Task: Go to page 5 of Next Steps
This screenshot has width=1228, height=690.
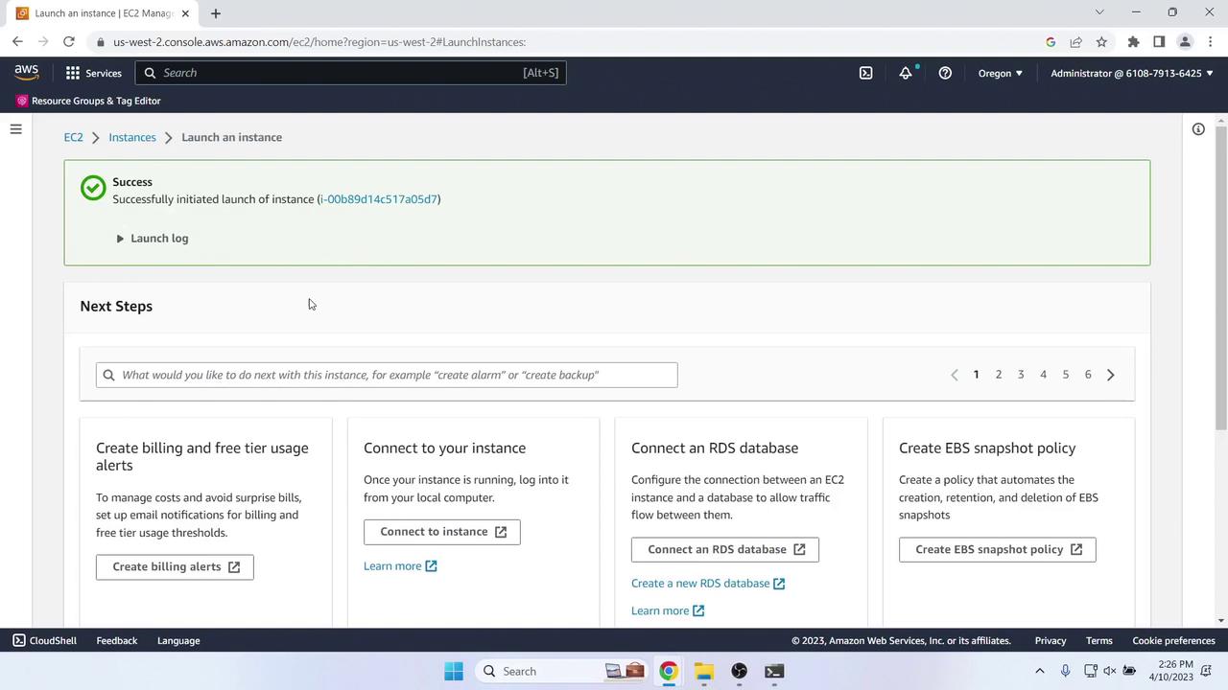Action: click(x=1065, y=375)
